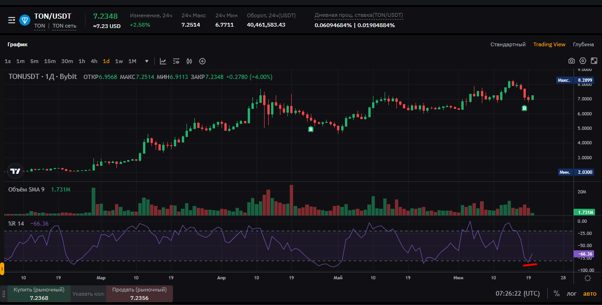Screen dimensions: 602x305
Task: Expand more timeframes dropdown arrow
Action: pyautogui.click(x=147, y=61)
